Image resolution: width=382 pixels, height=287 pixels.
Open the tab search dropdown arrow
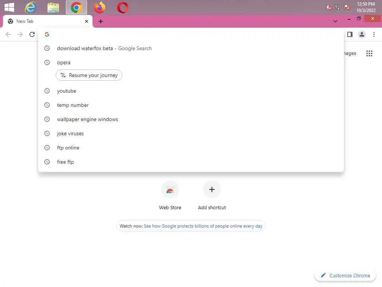point(335,21)
